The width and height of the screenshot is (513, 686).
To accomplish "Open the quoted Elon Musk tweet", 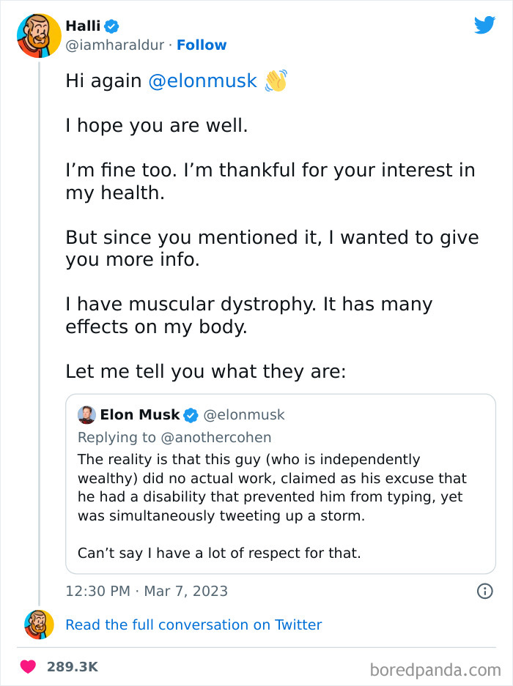I will 281,483.
